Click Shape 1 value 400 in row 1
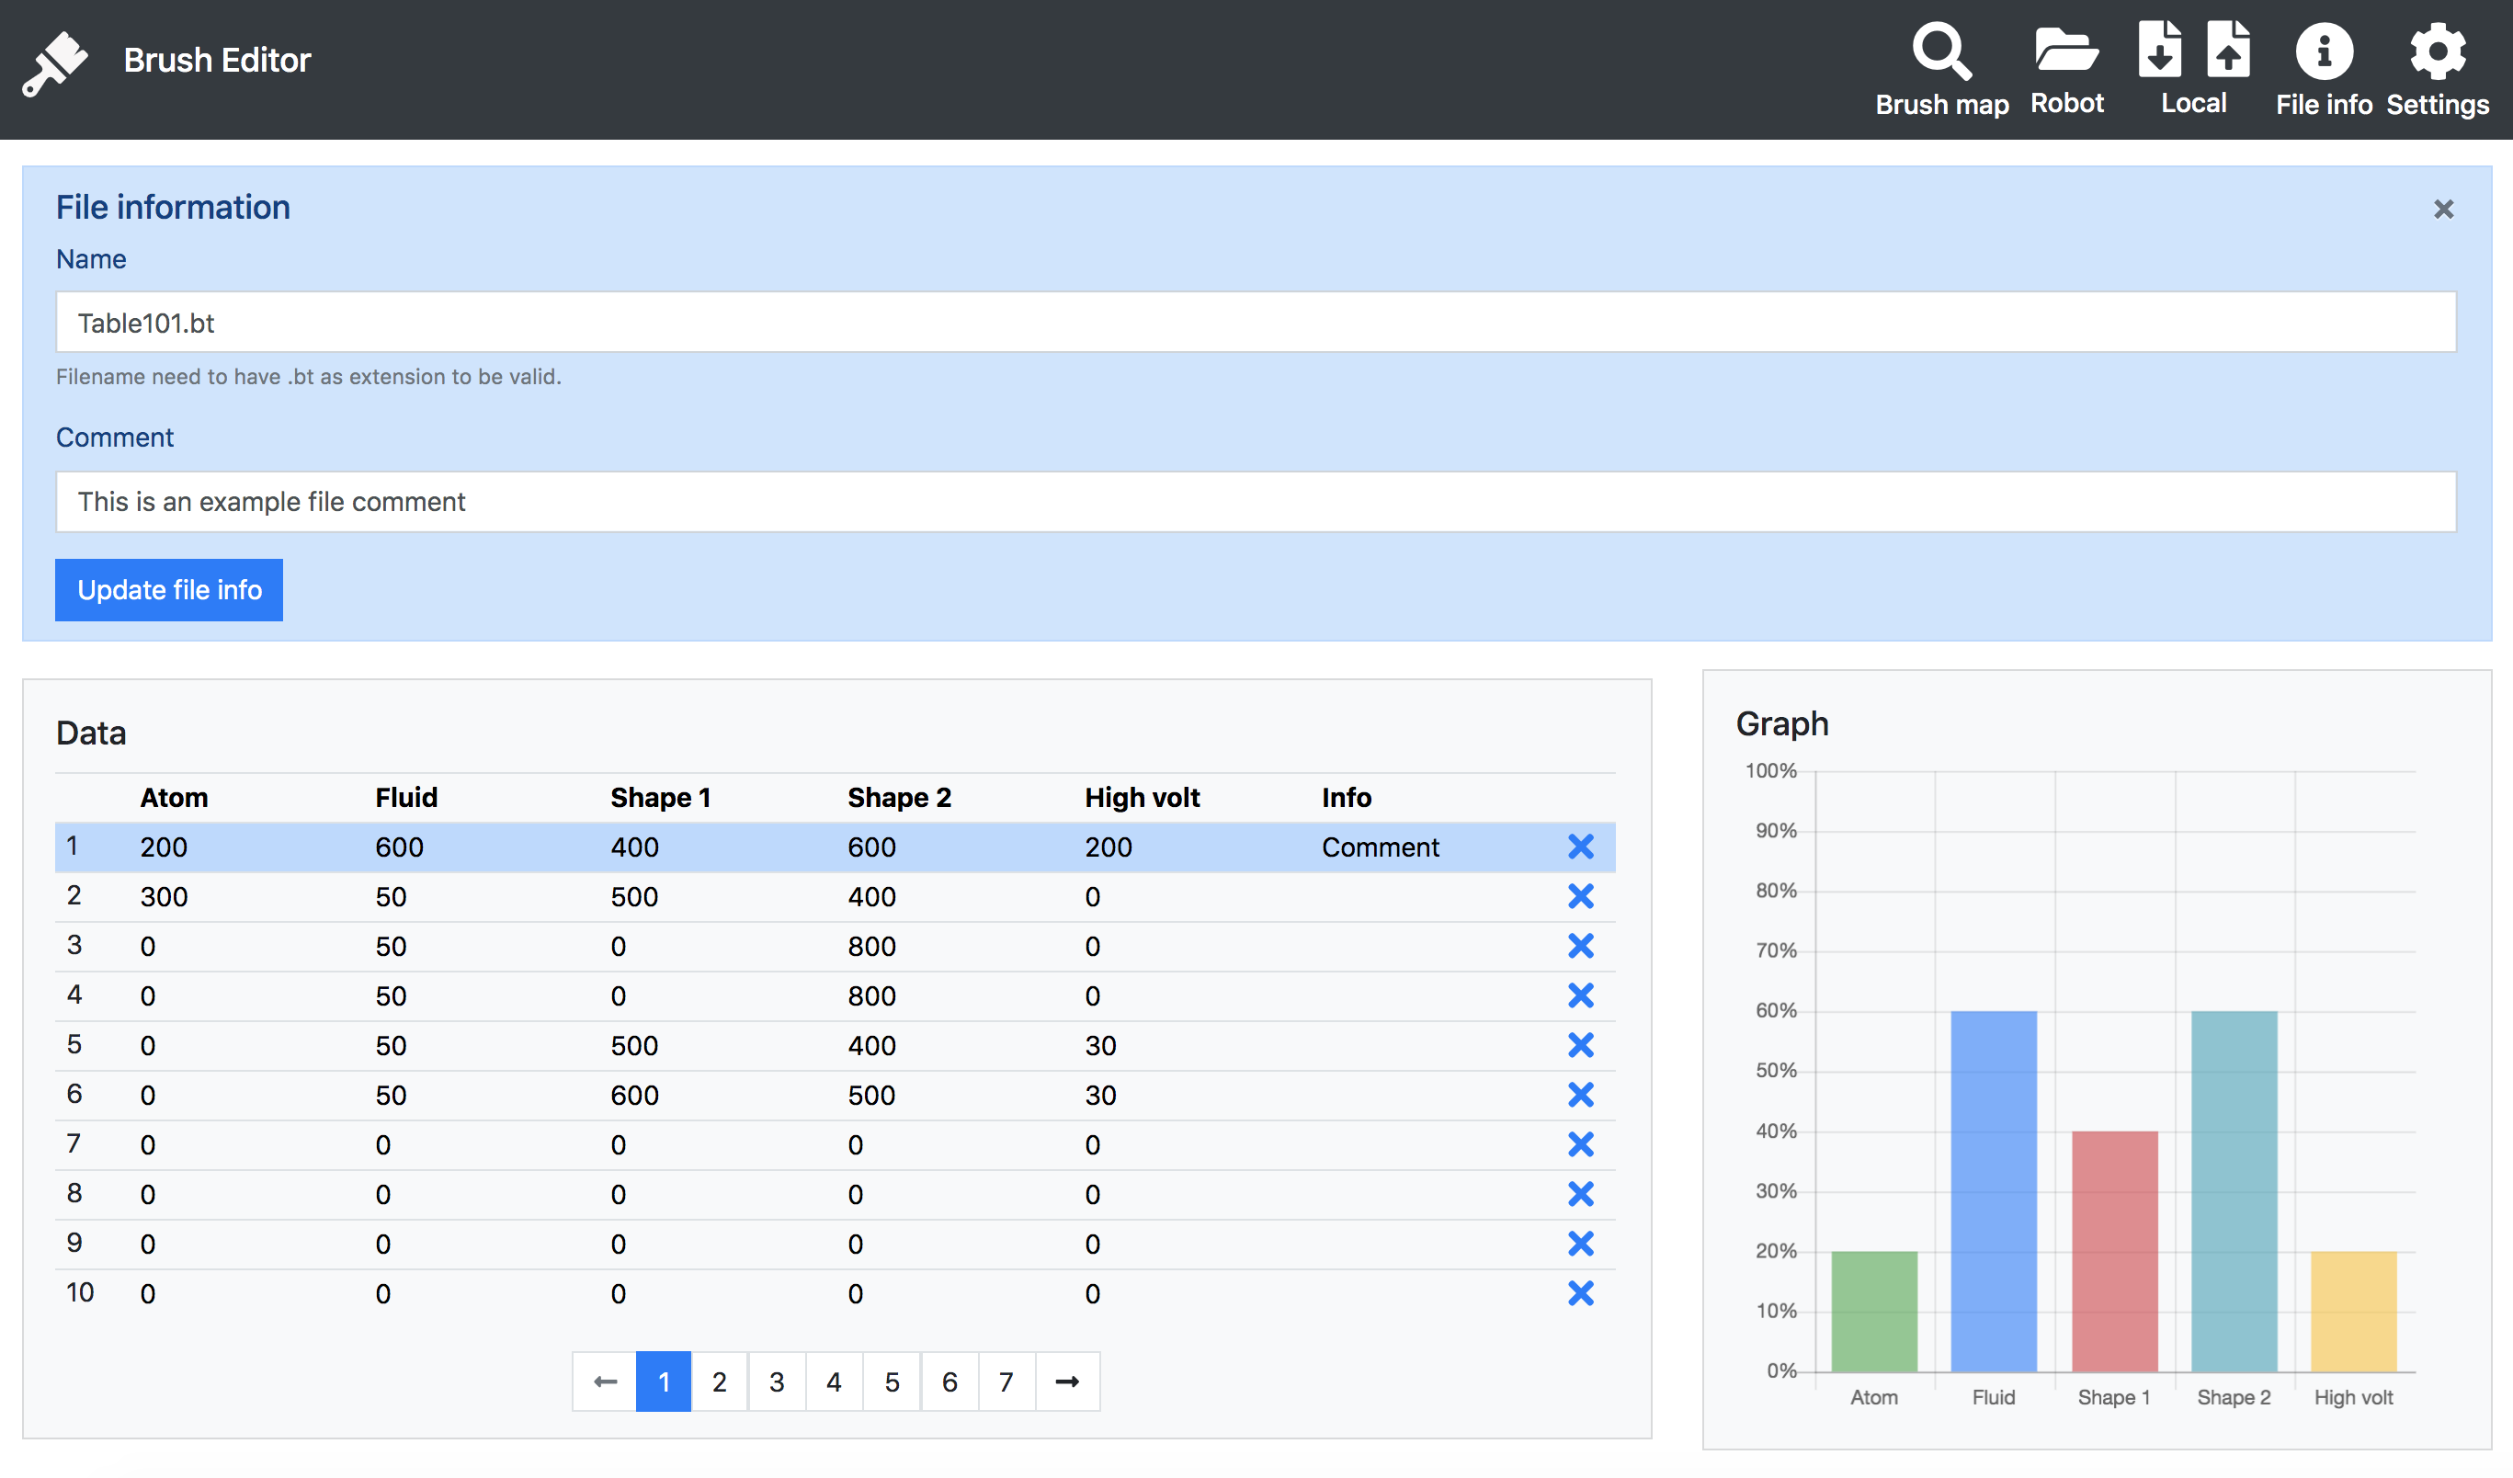The height and width of the screenshot is (1478, 2513). click(x=634, y=847)
